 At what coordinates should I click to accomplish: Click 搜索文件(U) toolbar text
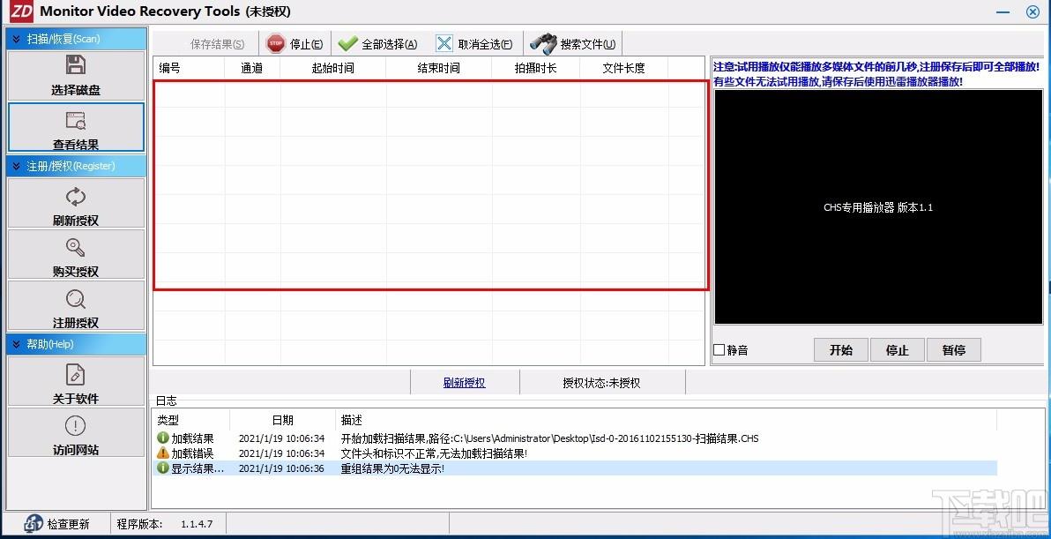pos(588,45)
